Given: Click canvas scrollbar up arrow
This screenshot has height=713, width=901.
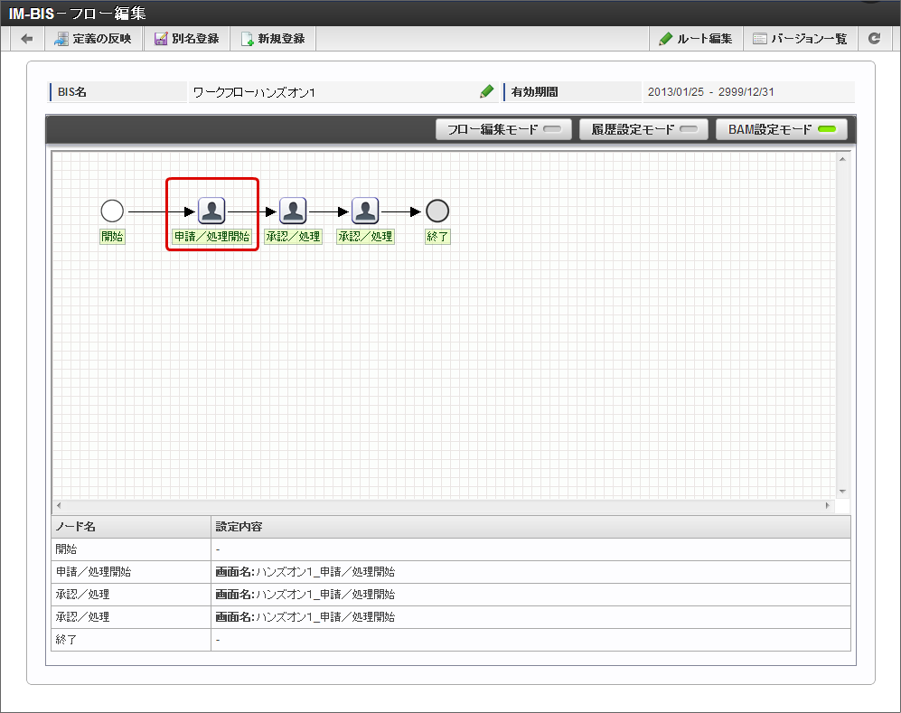Looking at the screenshot, I should point(842,159).
